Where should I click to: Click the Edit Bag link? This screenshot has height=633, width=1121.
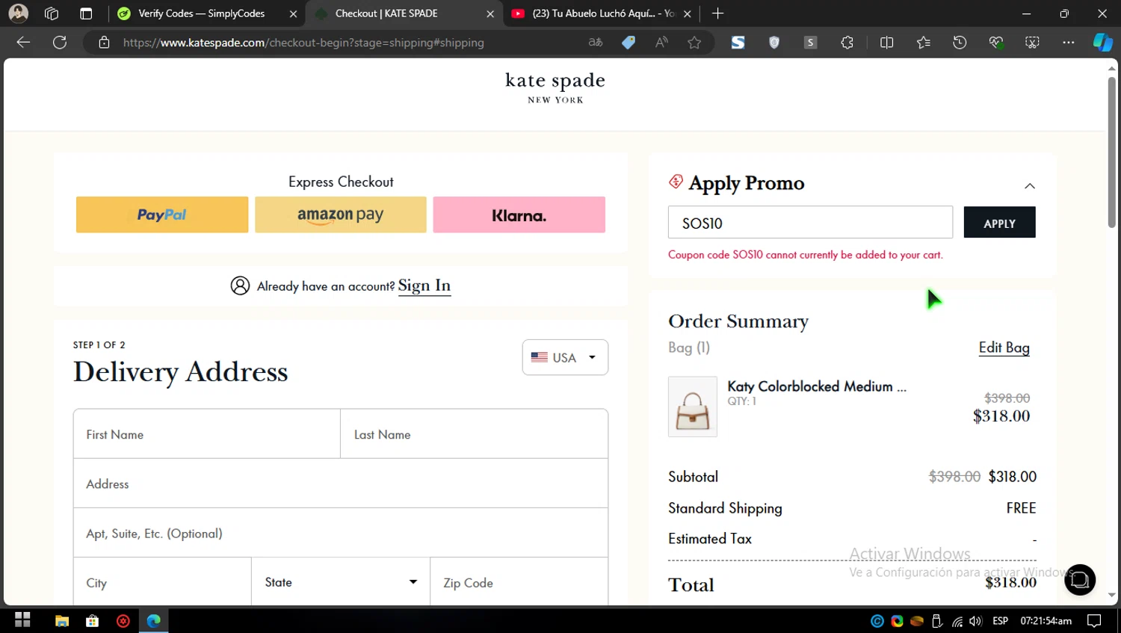click(x=1004, y=348)
